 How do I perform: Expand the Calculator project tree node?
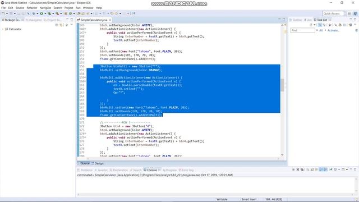[3, 29]
